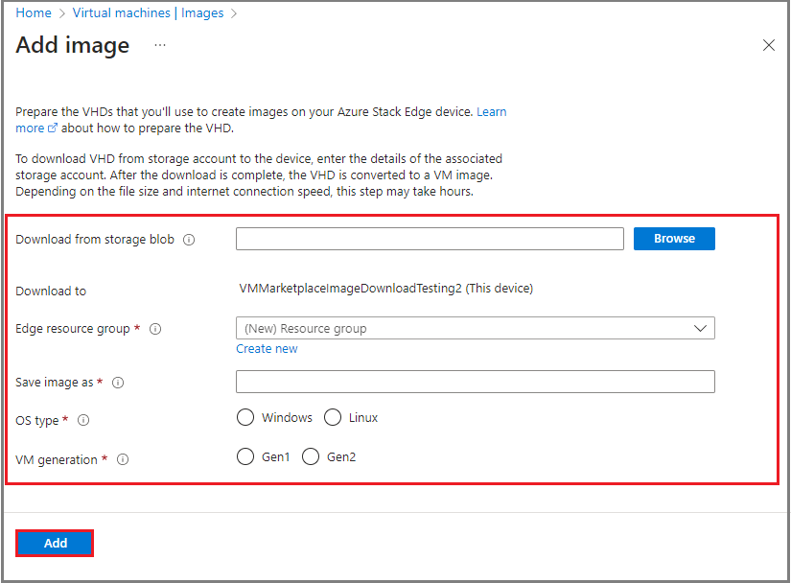Close the Add image pane
Screen dimensions: 791x583
click(x=768, y=44)
